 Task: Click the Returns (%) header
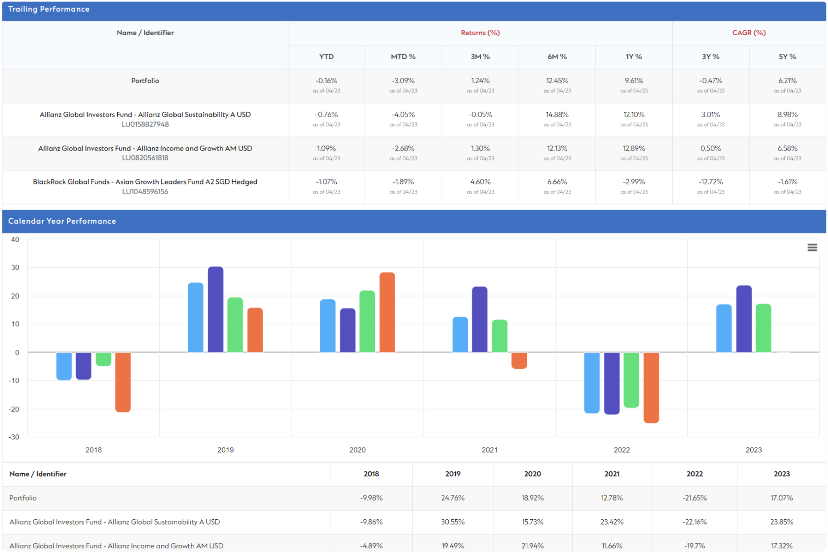[480, 33]
